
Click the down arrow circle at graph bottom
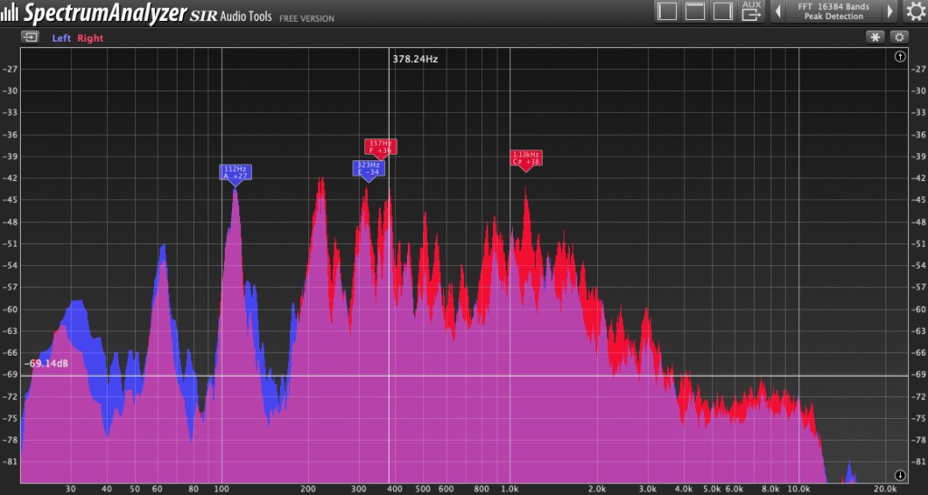click(x=899, y=475)
